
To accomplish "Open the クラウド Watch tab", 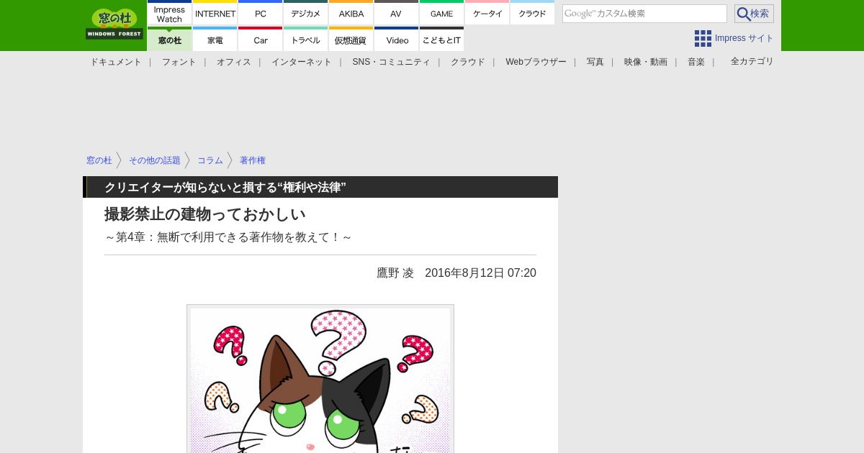I will click(532, 13).
